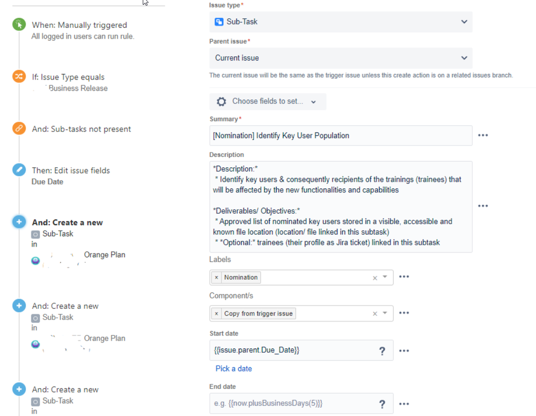Select the When: Manually triggered step
Screen dimensions: 536x416
coord(79,25)
